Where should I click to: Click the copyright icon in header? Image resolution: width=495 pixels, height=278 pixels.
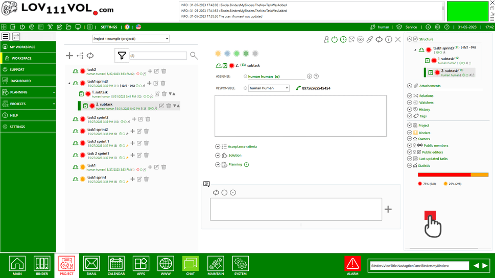pyautogui.click(x=438, y=27)
